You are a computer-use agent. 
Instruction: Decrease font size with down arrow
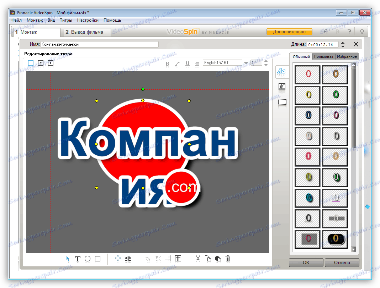266,65
